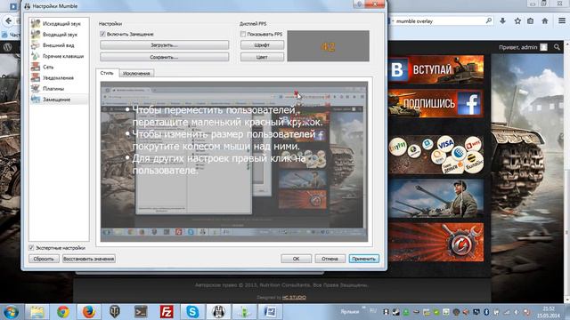Open Skype from the taskbar
Image resolution: width=570 pixels, height=320 pixels.
(192, 312)
